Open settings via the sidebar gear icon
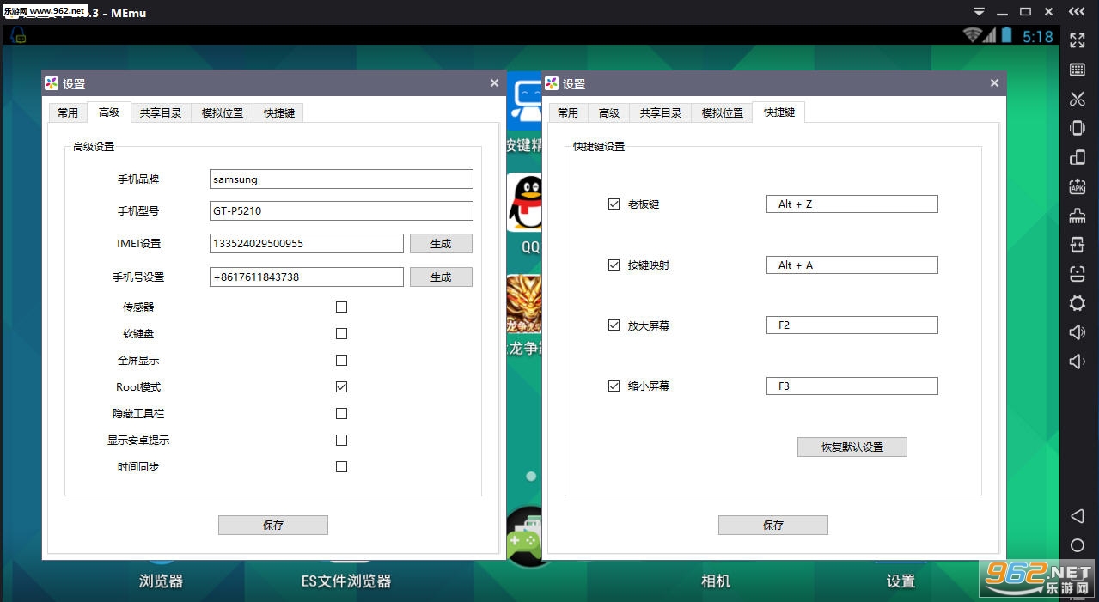Screen dimensions: 1099x602 [x=1077, y=303]
